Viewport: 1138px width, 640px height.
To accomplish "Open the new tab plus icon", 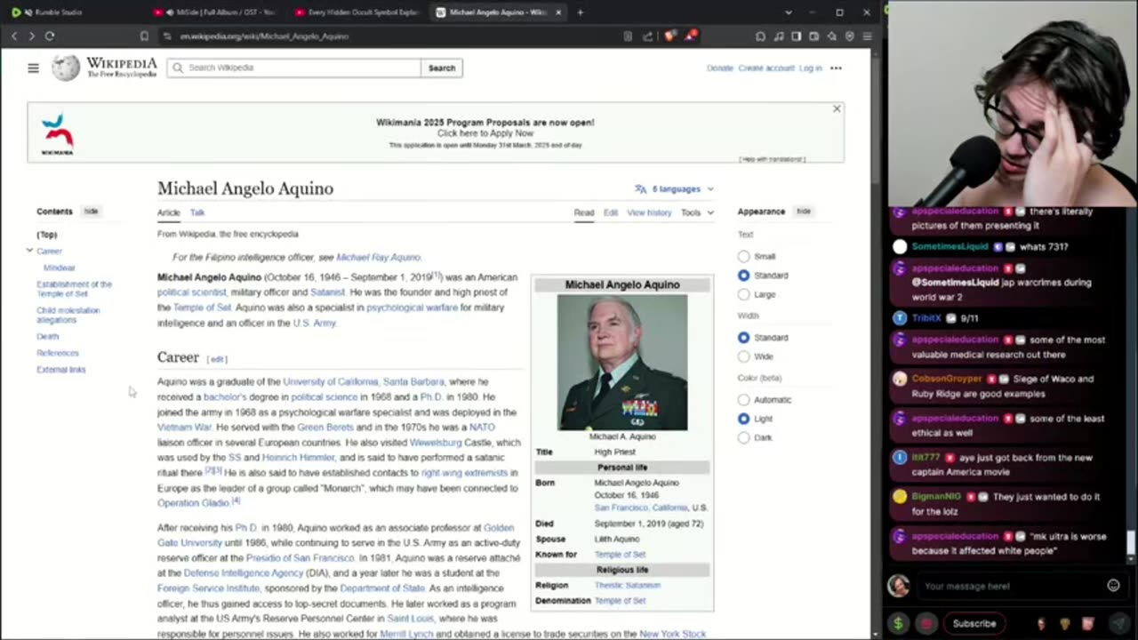I will (580, 12).
